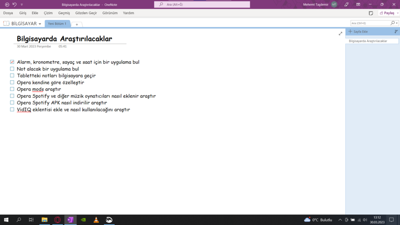400x225 pixels.
Task: Click the magnifier icon in notebook search
Action: tap(392, 23)
